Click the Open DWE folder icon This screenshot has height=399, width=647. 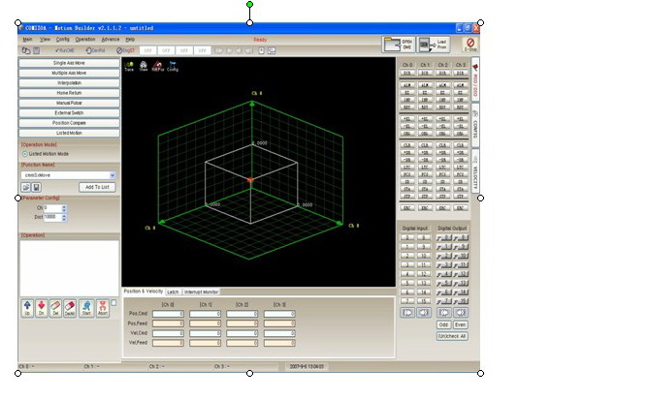coord(398,44)
